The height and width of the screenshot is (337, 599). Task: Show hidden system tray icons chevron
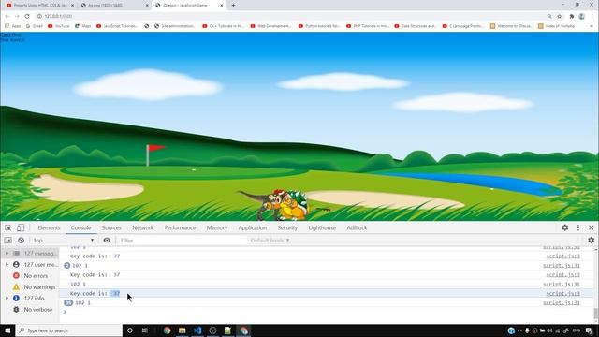tap(519, 330)
